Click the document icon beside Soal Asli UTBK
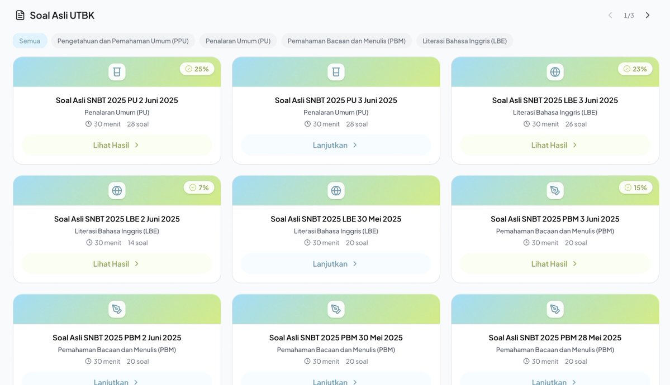This screenshot has width=670, height=385. pyautogui.click(x=20, y=16)
